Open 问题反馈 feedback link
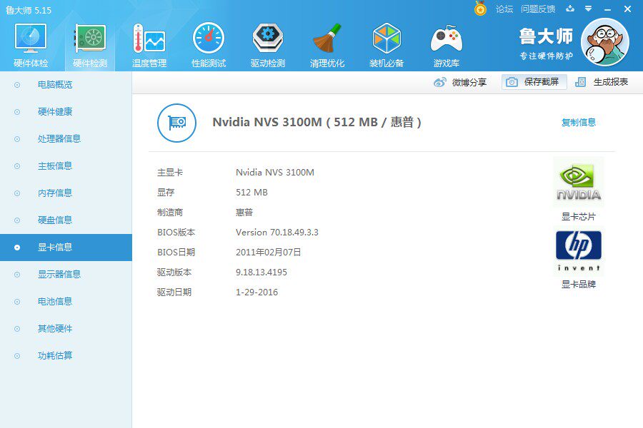This screenshot has height=428, width=643. coord(538,9)
